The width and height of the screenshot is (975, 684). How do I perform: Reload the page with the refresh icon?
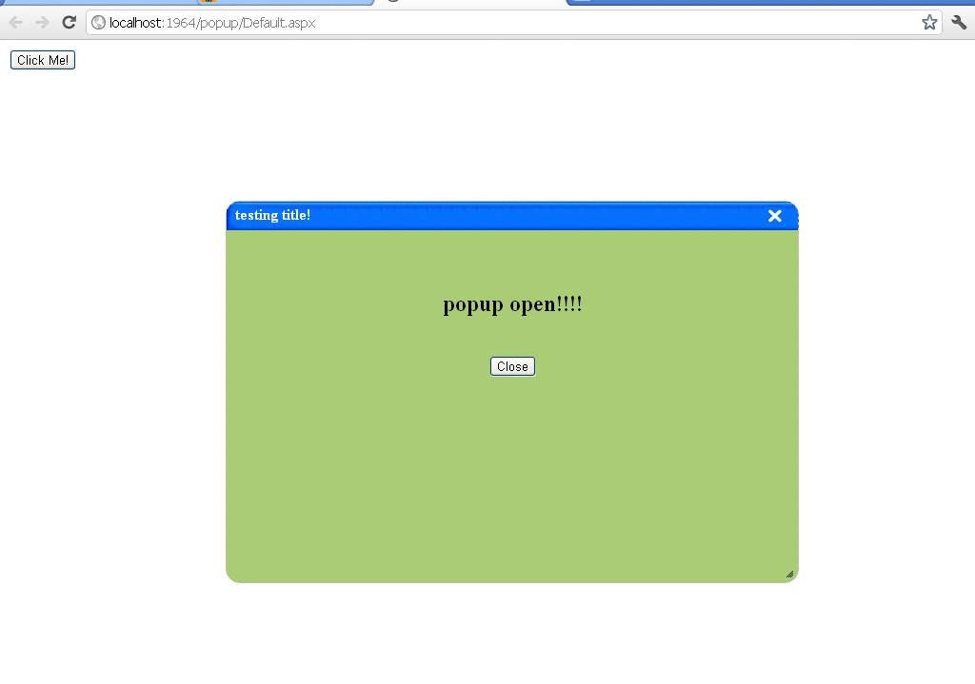(69, 23)
